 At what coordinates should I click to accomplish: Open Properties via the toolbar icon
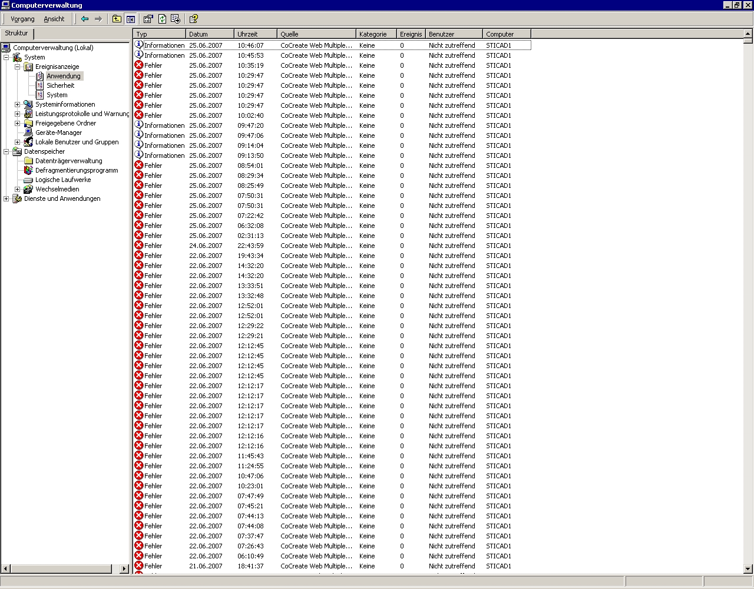pos(148,19)
